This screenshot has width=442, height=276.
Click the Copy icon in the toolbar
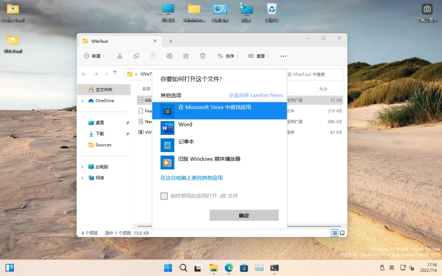136,56
